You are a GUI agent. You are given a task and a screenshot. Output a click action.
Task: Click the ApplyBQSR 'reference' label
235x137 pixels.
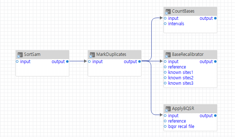click(177, 121)
